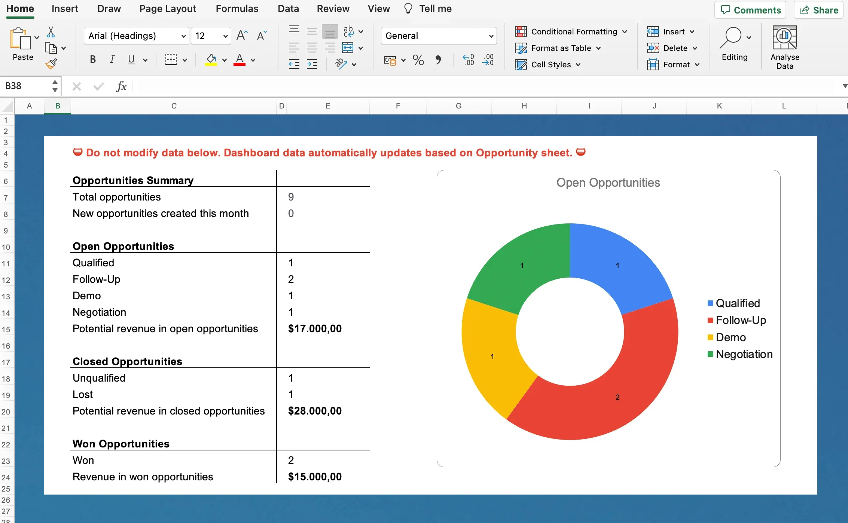
Task: Open the Review menu
Action: click(x=333, y=8)
